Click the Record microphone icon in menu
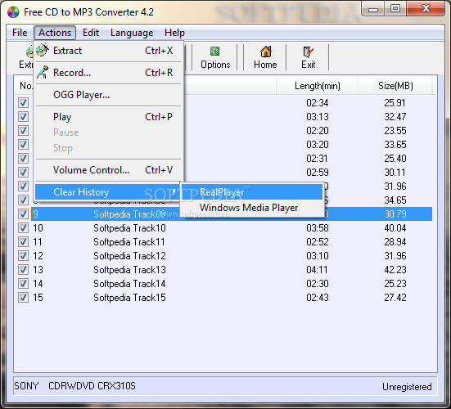451x409 pixels. click(43, 73)
